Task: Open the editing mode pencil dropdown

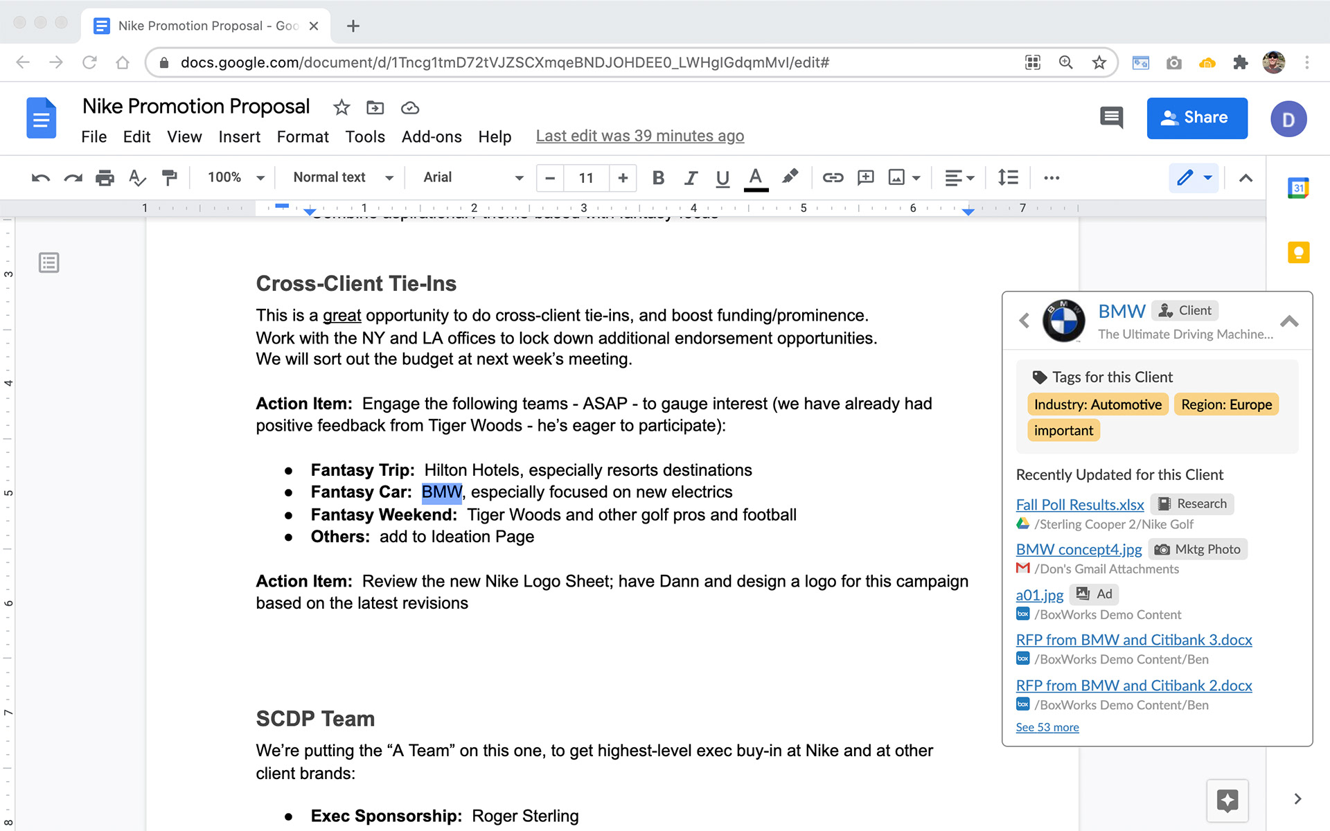Action: (x=1194, y=178)
